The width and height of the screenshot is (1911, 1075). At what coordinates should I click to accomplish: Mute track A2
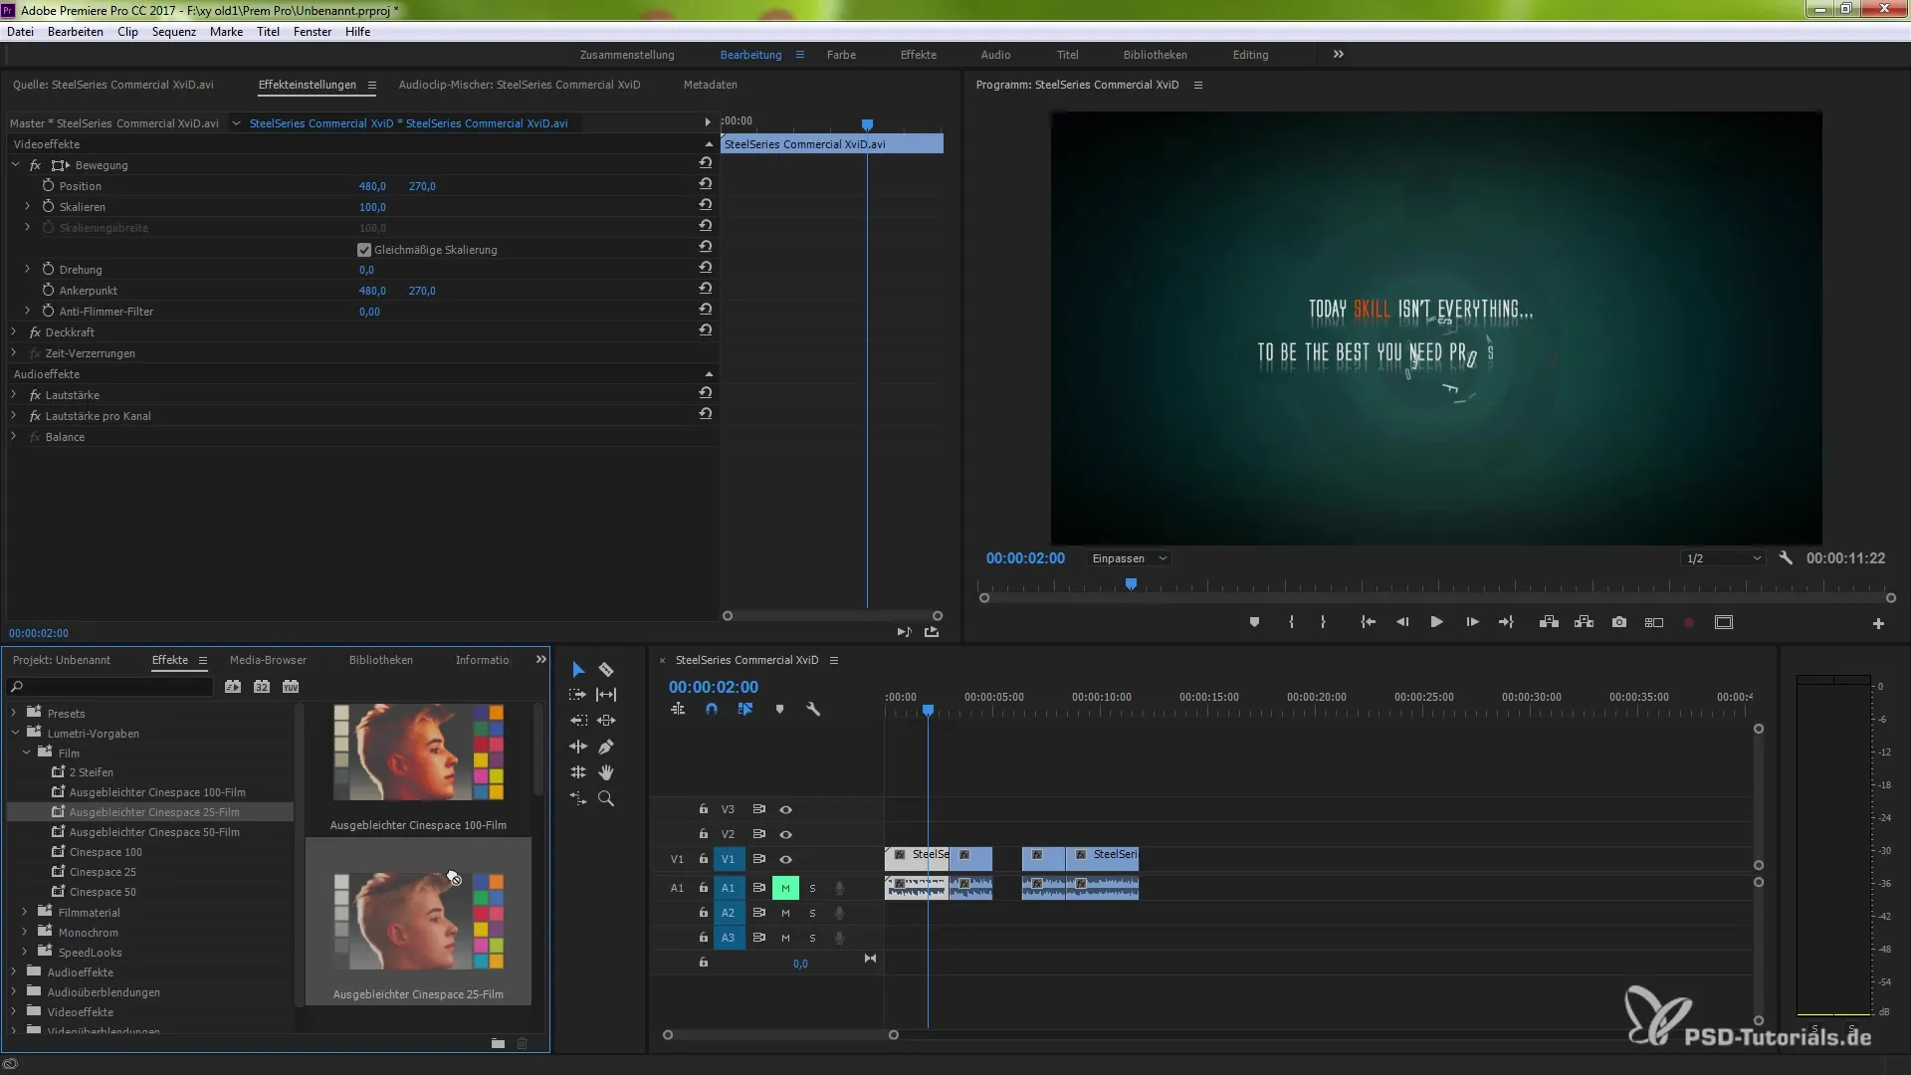pyautogui.click(x=785, y=913)
